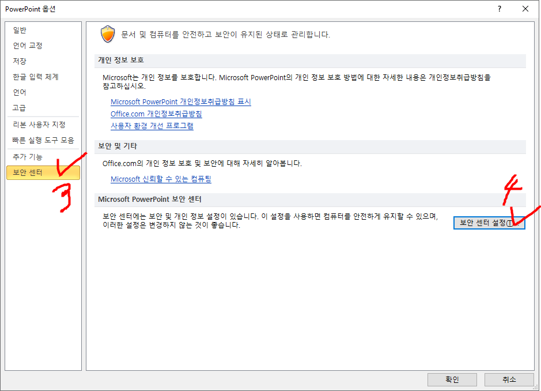Click Microsoft PowerPoint 보안 센터 heading

(x=150, y=200)
